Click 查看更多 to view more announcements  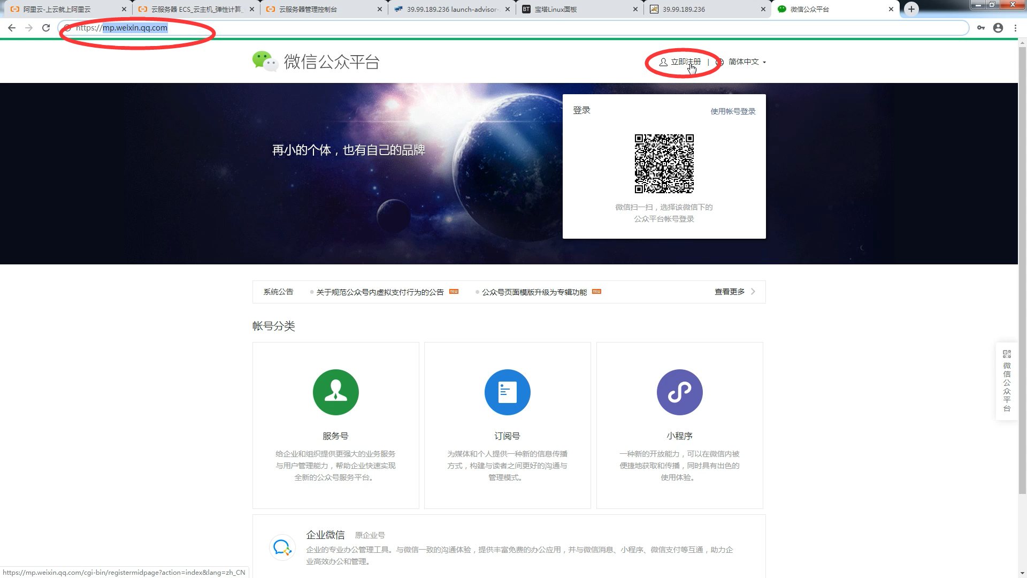point(730,292)
